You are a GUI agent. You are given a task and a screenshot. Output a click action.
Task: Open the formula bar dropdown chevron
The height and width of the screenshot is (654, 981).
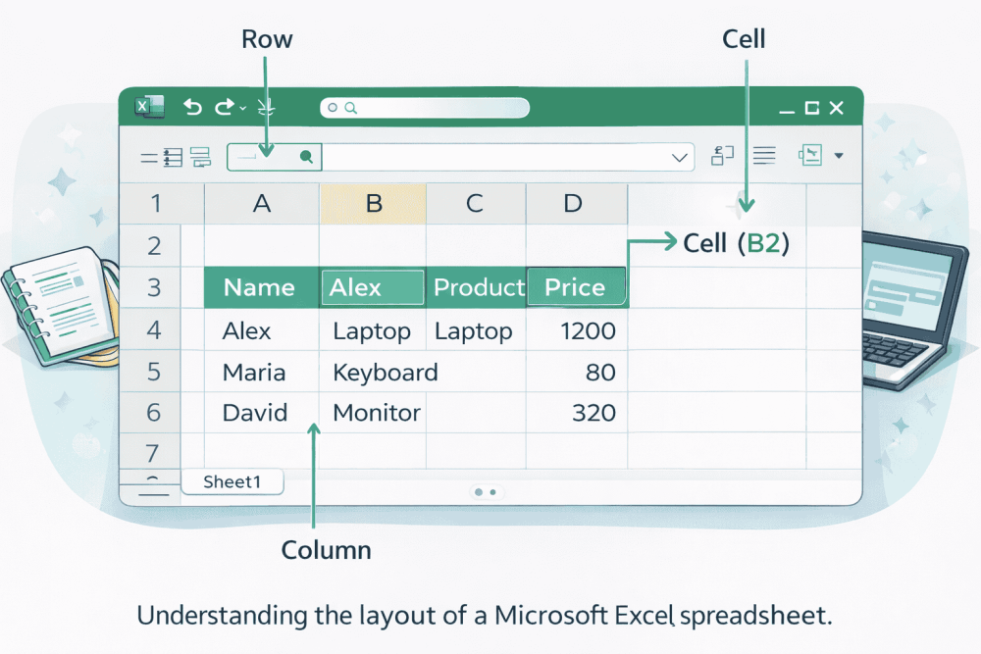tap(678, 157)
